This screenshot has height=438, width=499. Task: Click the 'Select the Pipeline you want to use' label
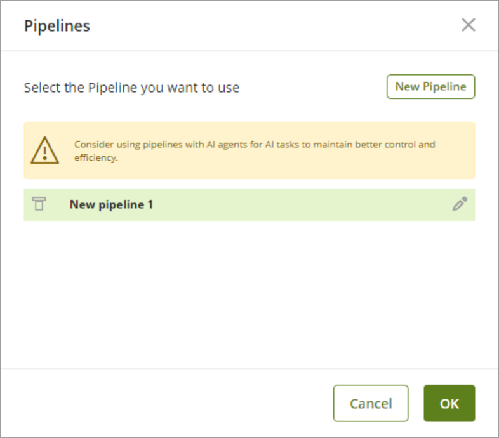(131, 88)
